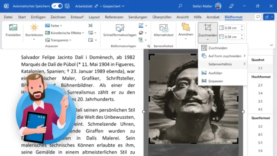The width and height of the screenshot is (277, 156).
Task: Select 4:3 Querformat ratio
Action: tap(261, 134)
